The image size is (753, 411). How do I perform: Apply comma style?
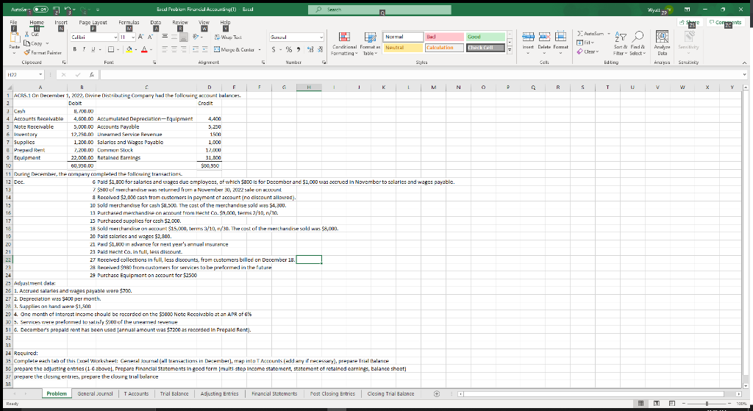click(x=299, y=49)
